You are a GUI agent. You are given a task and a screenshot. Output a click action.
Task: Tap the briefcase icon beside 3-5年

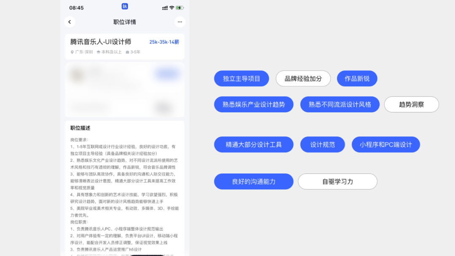click(x=127, y=52)
